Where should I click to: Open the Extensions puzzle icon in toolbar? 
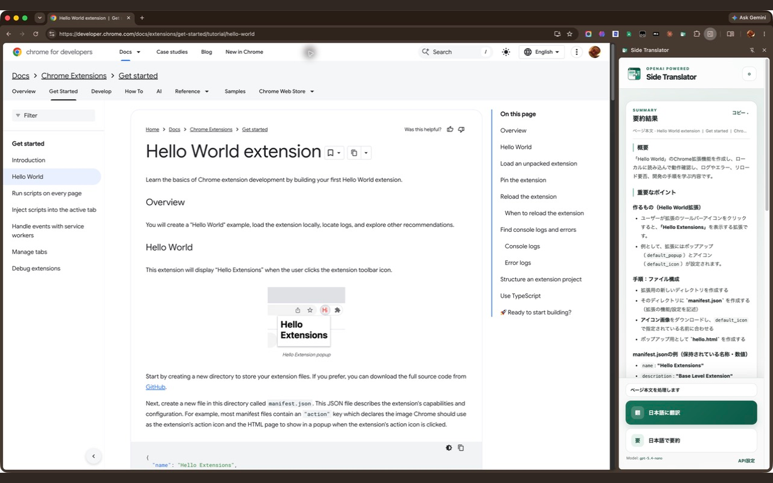point(697,34)
